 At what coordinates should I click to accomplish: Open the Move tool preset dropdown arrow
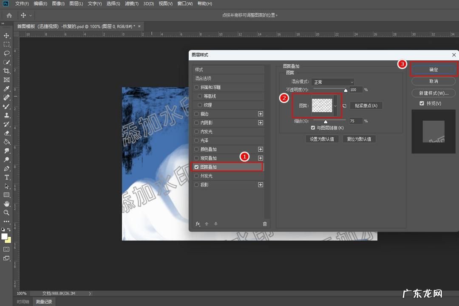point(31,15)
